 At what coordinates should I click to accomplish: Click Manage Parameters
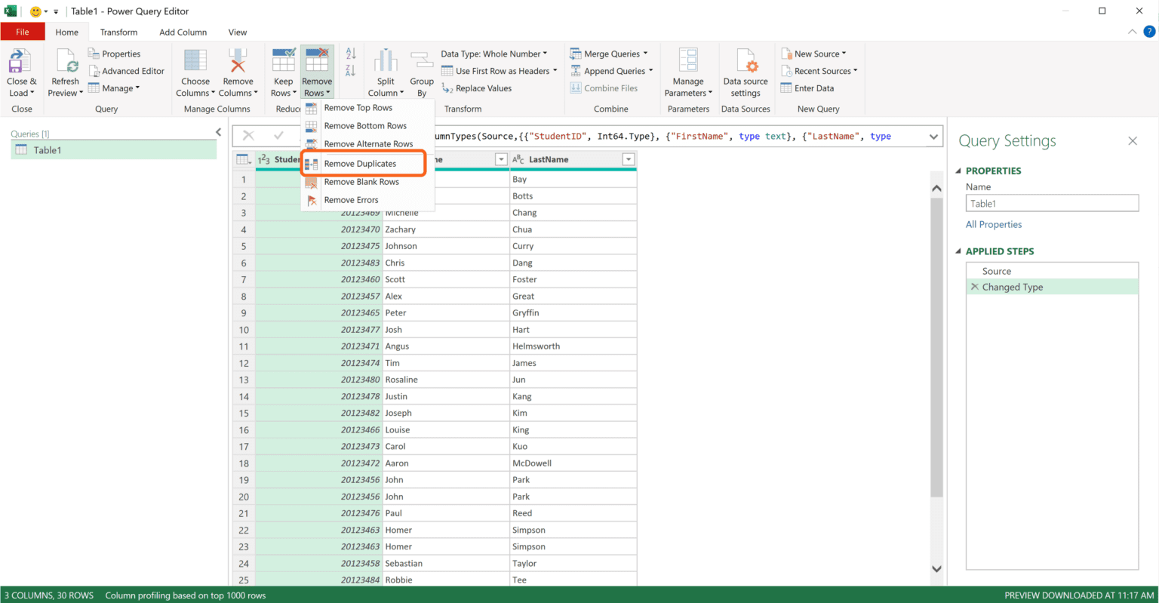pos(687,71)
